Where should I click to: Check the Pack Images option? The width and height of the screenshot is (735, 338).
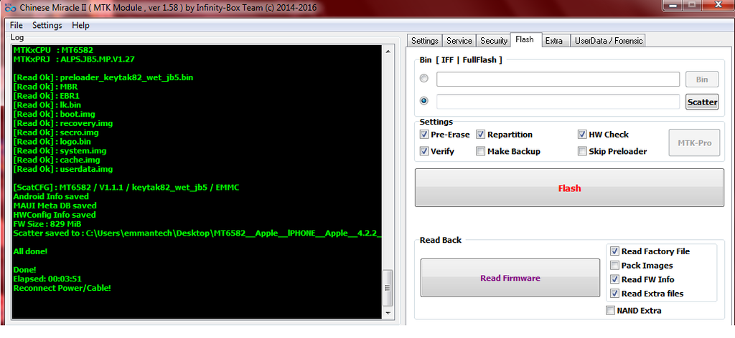click(614, 266)
